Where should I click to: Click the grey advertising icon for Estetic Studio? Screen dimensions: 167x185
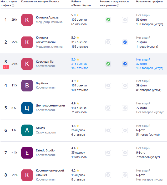click(108, 153)
